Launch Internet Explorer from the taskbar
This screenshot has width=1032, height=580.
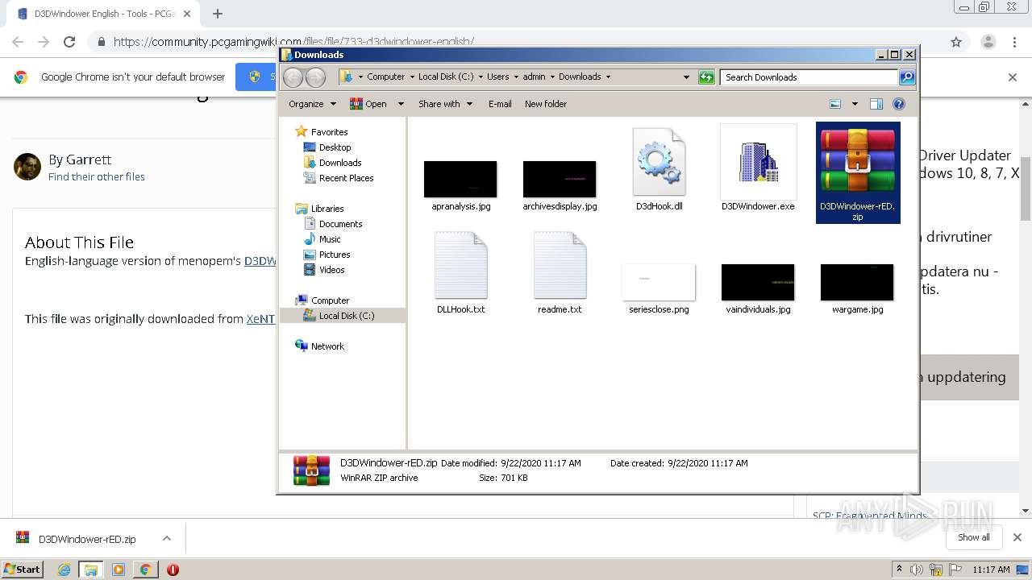[64, 570]
